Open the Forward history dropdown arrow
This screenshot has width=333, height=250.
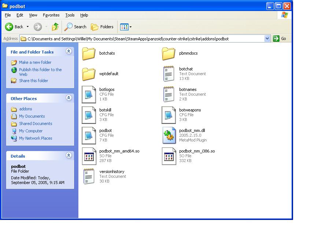pos(46,27)
